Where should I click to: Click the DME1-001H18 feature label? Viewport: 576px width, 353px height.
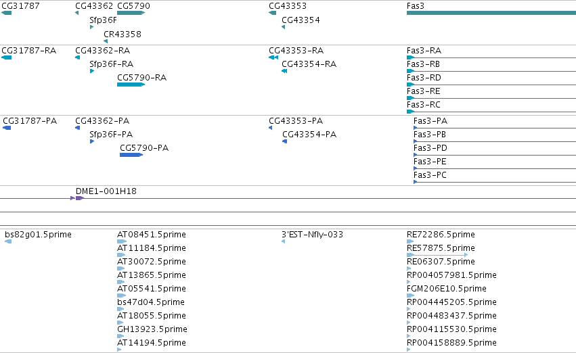click(106, 191)
